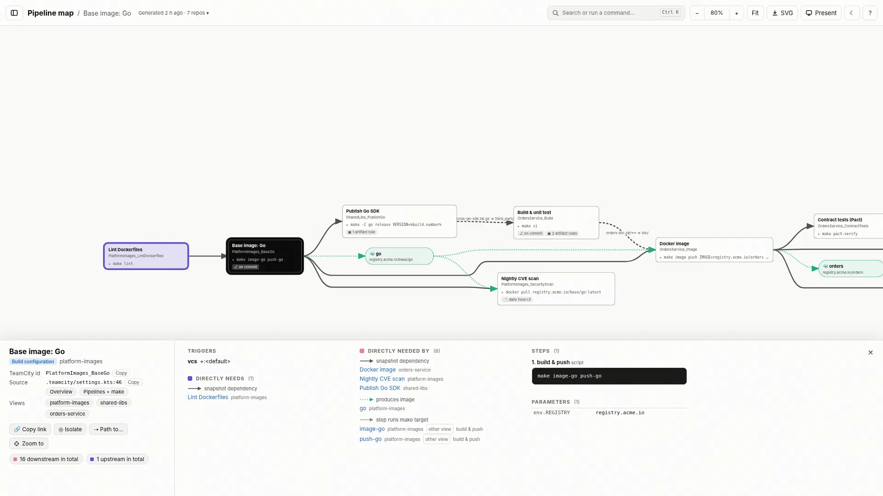Open the Path to... action
Image resolution: width=883 pixels, height=496 pixels.
pos(109,429)
